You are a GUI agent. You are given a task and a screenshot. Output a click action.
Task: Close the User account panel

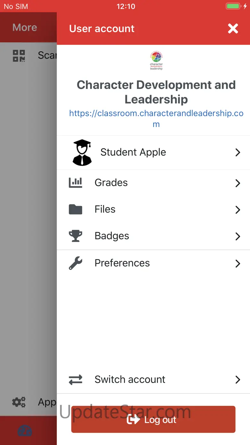click(233, 29)
